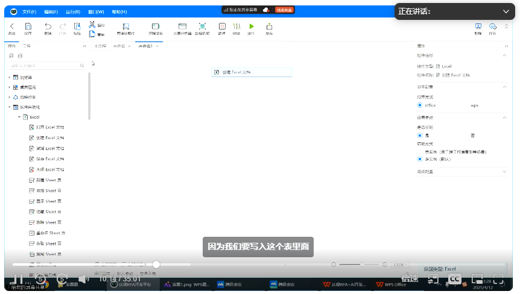Image resolution: width=520 pixels, height=294 pixels.
Task: Click the scissors Cut icon
Action: [x=92, y=25]
